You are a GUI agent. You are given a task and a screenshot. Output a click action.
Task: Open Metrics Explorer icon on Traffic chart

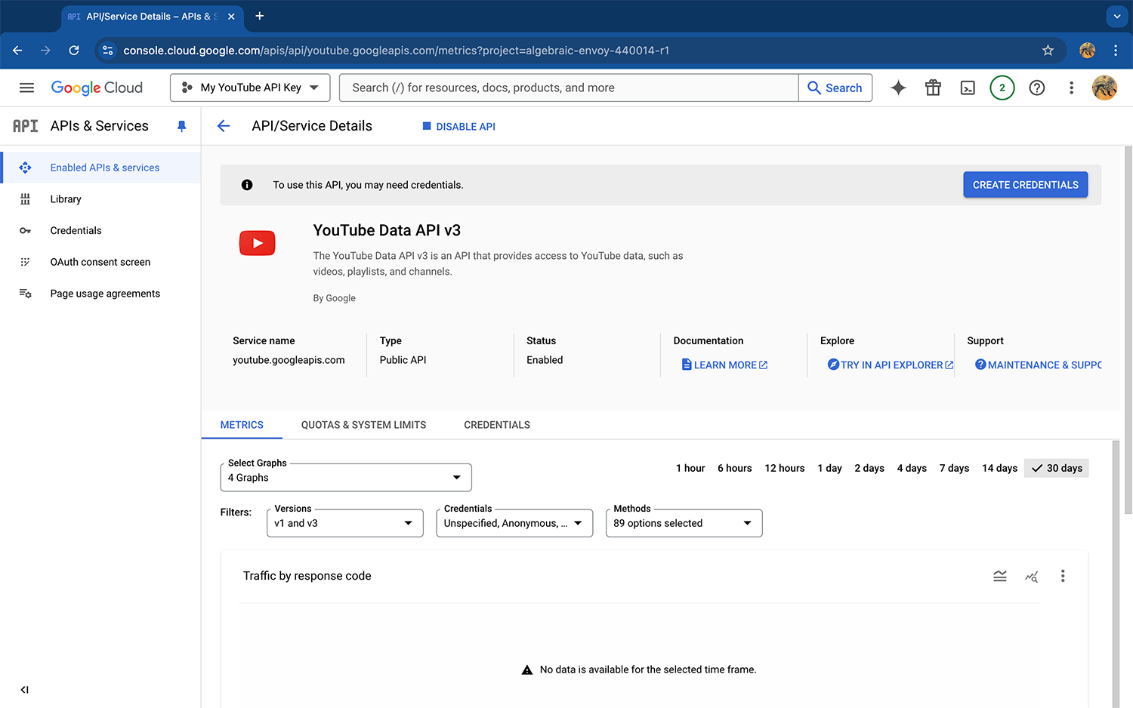[x=1031, y=576]
